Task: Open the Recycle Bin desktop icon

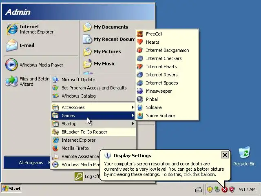Action: click(244, 156)
